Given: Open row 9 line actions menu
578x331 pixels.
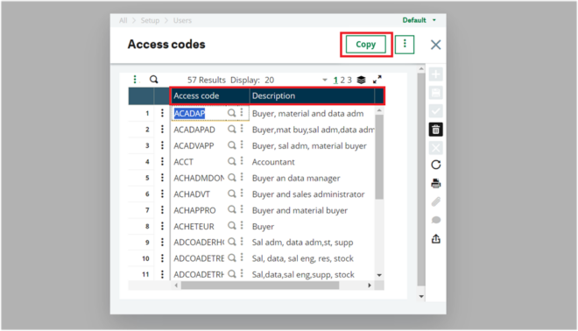Looking at the screenshot, I should (x=162, y=243).
